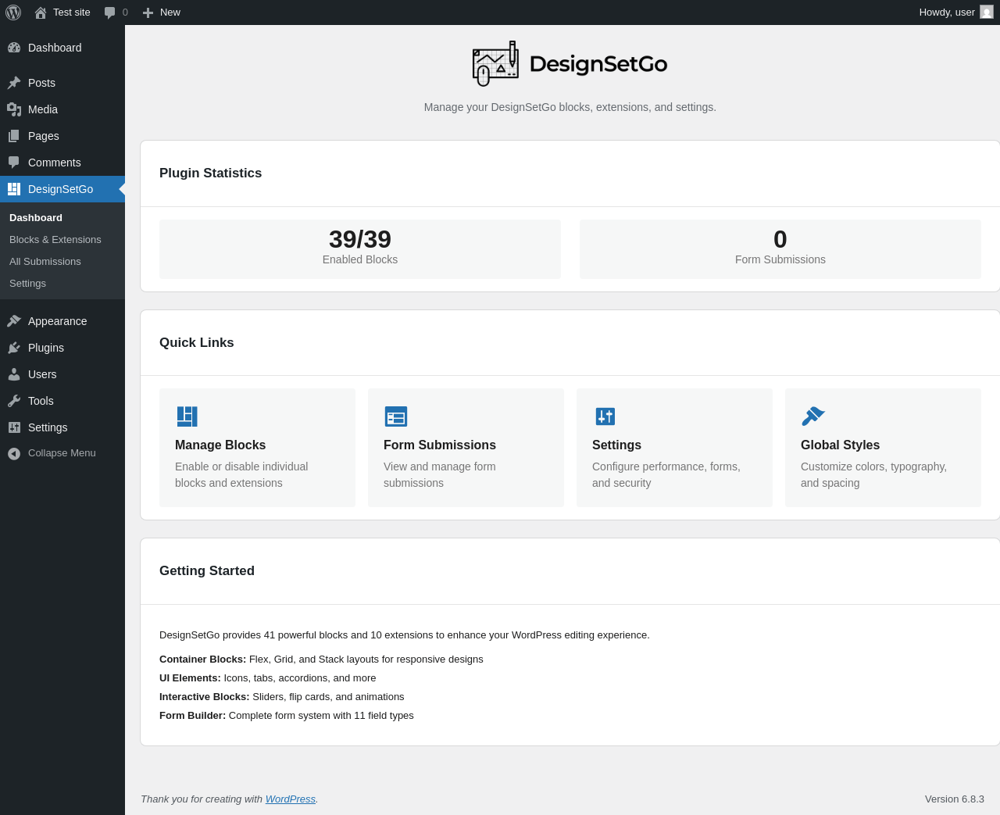This screenshot has width=1000, height=815.
Task: Click the comments bubble icon in admin bar
Action: (x=110, y=13)
